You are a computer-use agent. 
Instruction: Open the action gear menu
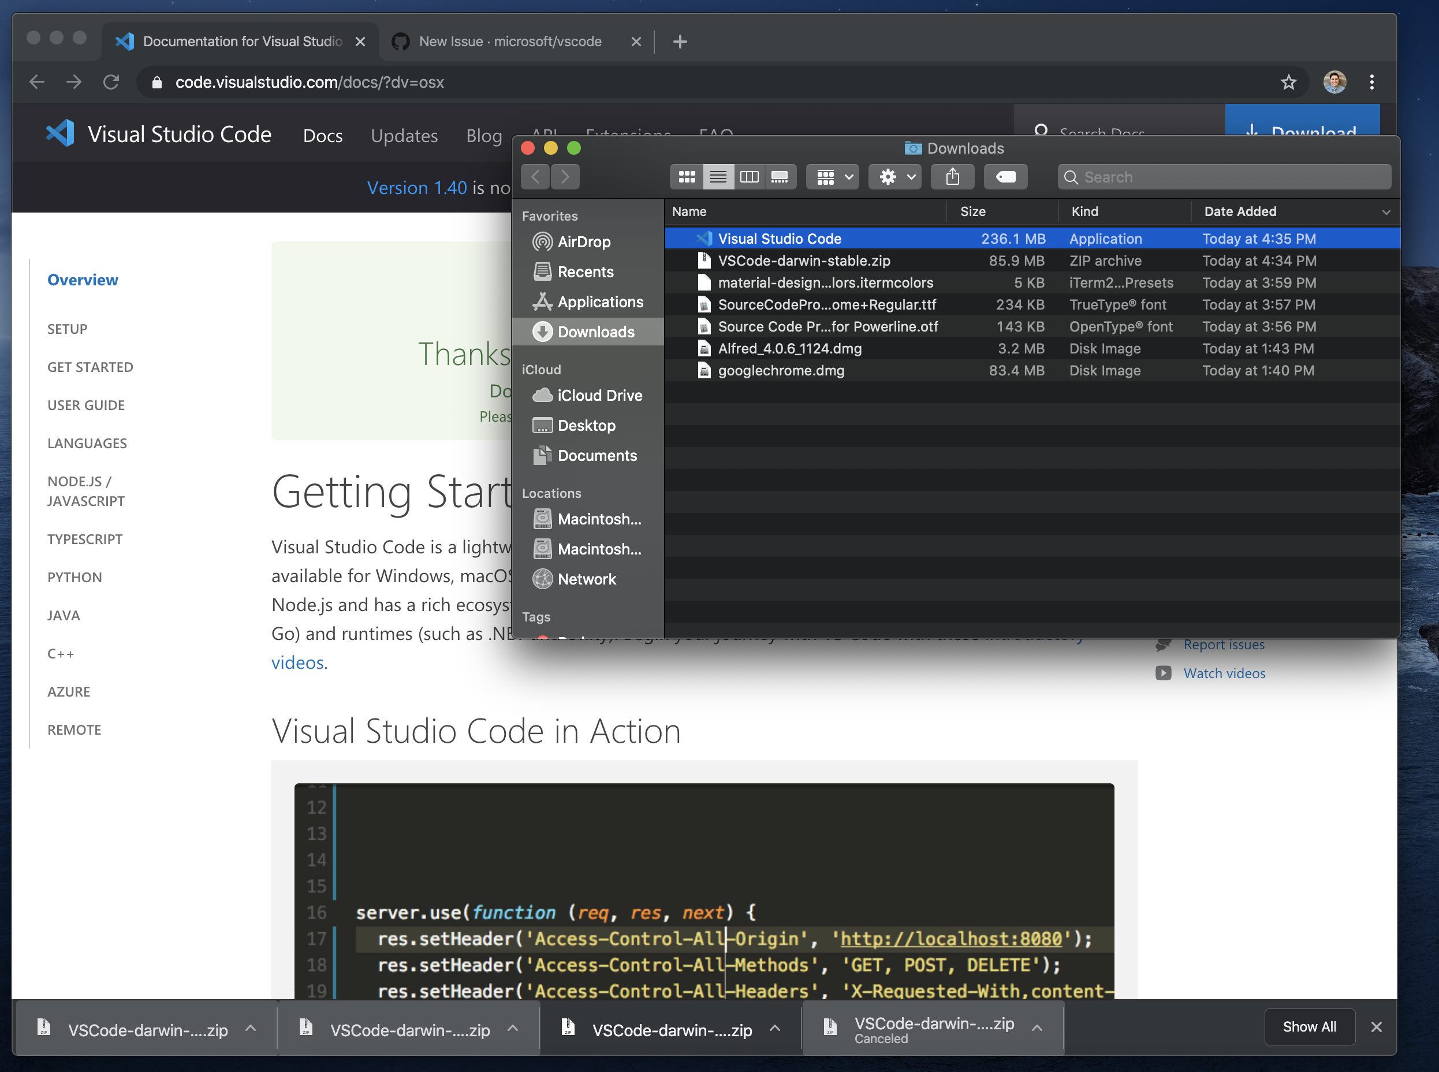[894, 177]
